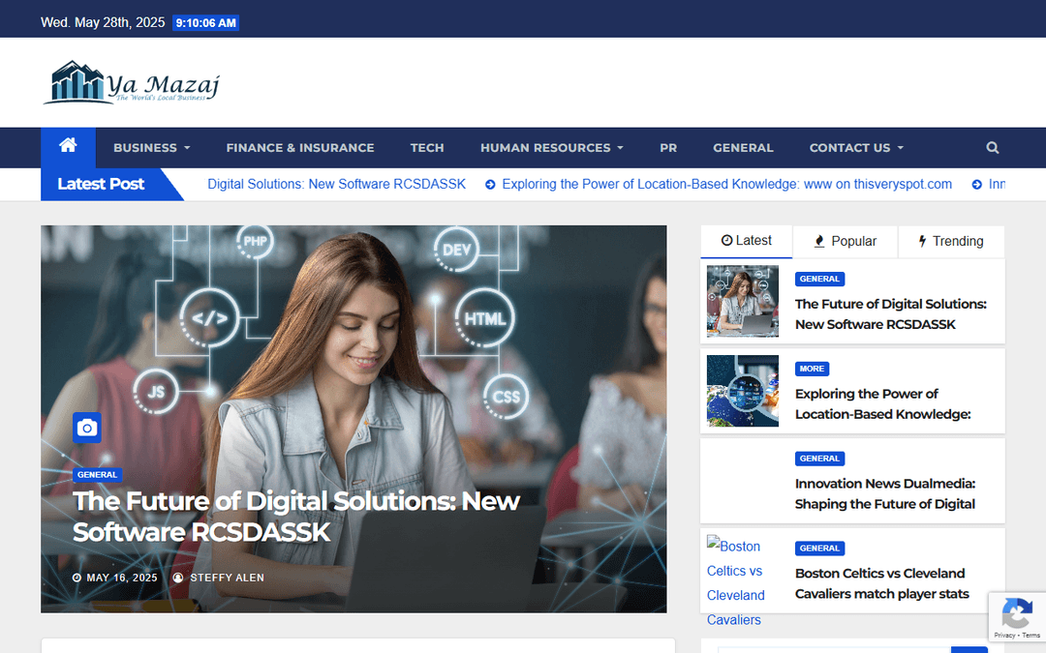Image resolution: width=1046 pixels, height=653 pixels.
Task: Open the General menu item
Action: (743, 148)
